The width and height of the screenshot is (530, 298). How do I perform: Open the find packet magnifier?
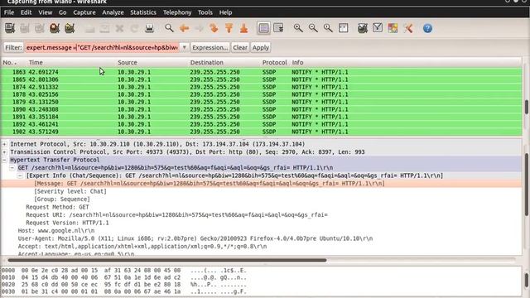169,28
